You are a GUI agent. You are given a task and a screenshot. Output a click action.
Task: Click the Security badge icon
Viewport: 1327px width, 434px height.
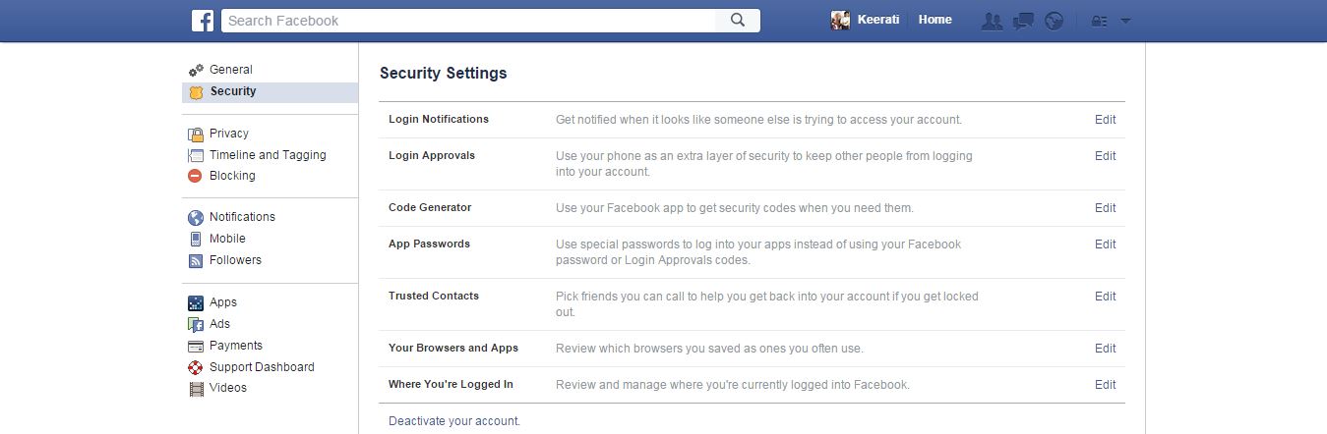pos(196,91)
